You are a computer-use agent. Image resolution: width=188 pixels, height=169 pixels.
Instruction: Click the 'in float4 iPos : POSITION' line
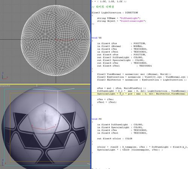tap(121, 43)
